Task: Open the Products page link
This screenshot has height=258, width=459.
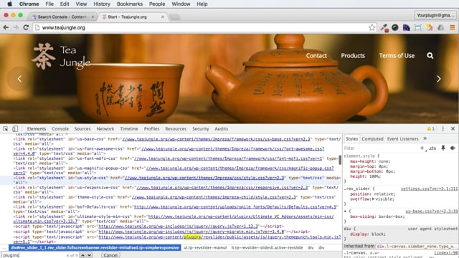Action: [x=353, y=56]
